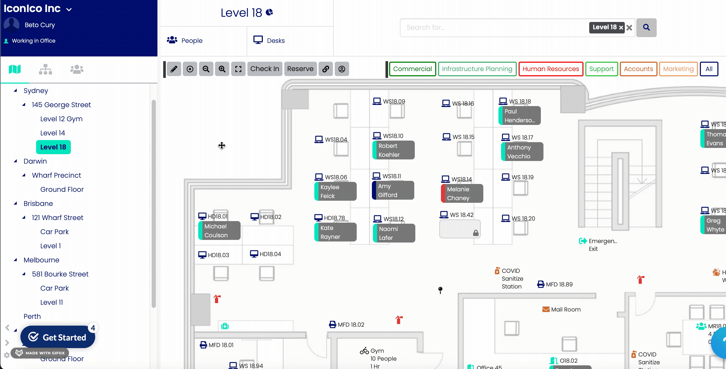Collapse the Darwin tree node
The height and width of the screenshot is (369, 726).
click(15, 161)
